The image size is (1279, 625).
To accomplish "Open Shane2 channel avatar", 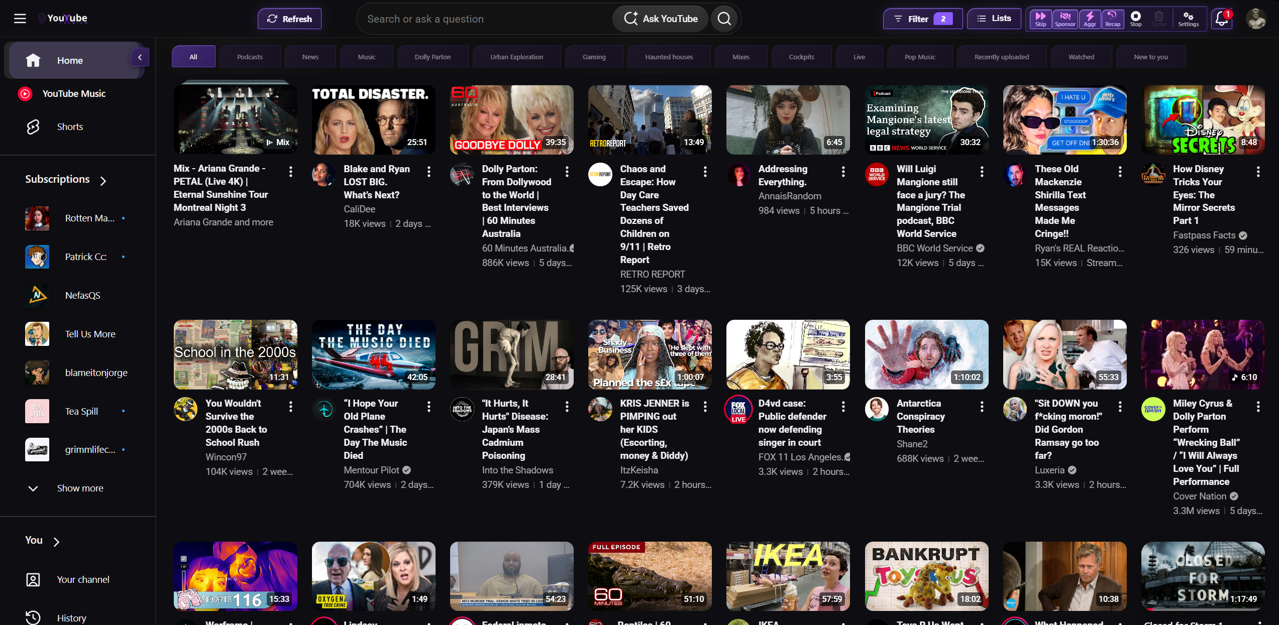I will coord(877,410).
